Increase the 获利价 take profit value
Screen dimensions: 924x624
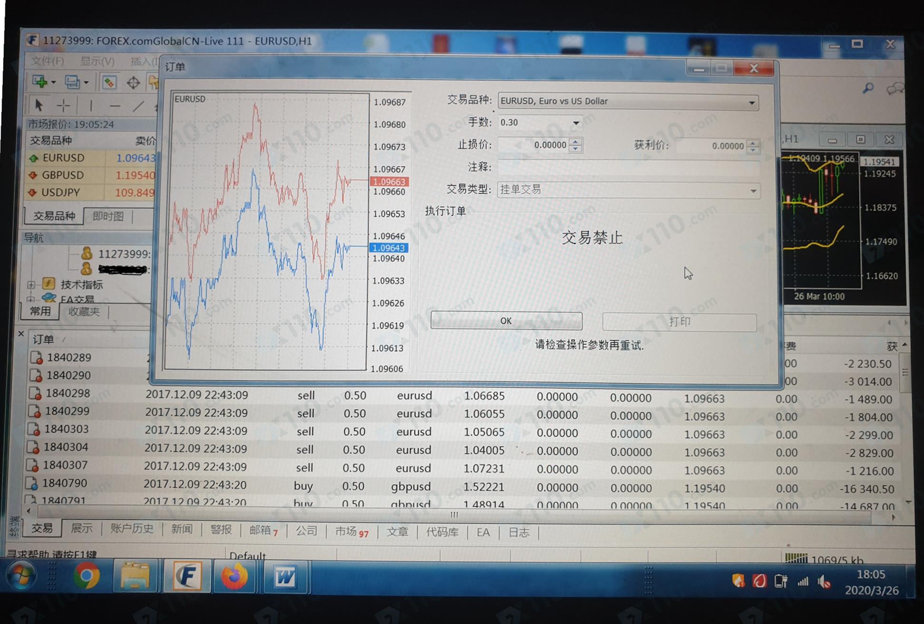click(x=753, y=142)
